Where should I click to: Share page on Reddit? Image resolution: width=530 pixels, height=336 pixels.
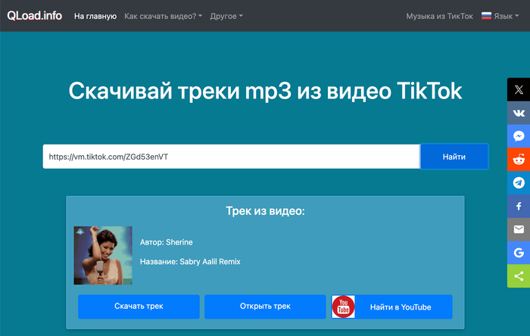519,160
